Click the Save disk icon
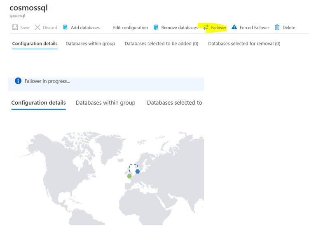 click(15, 28)
